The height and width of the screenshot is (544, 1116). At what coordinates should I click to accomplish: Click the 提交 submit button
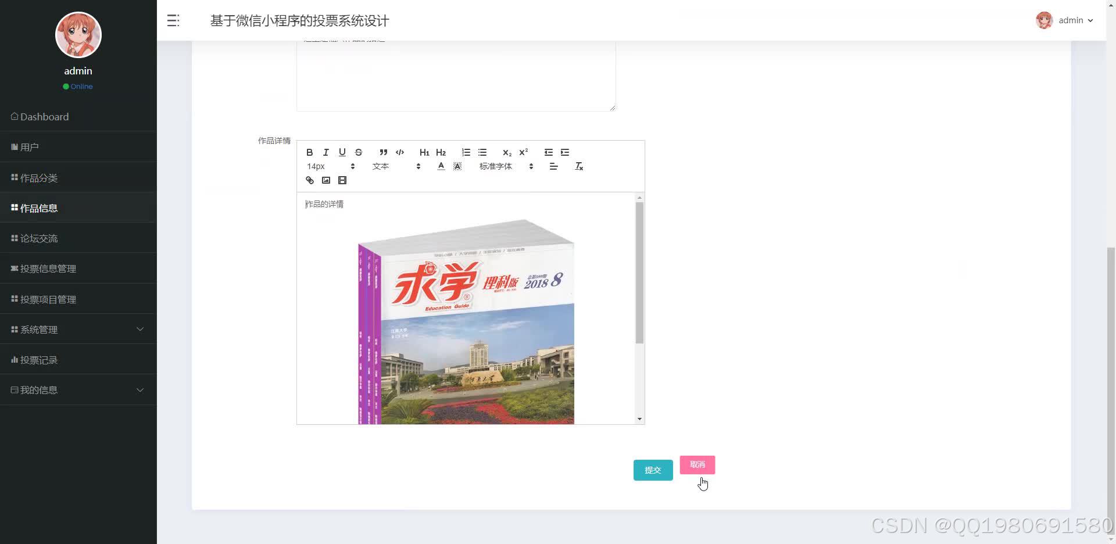(x=653, y=470)
